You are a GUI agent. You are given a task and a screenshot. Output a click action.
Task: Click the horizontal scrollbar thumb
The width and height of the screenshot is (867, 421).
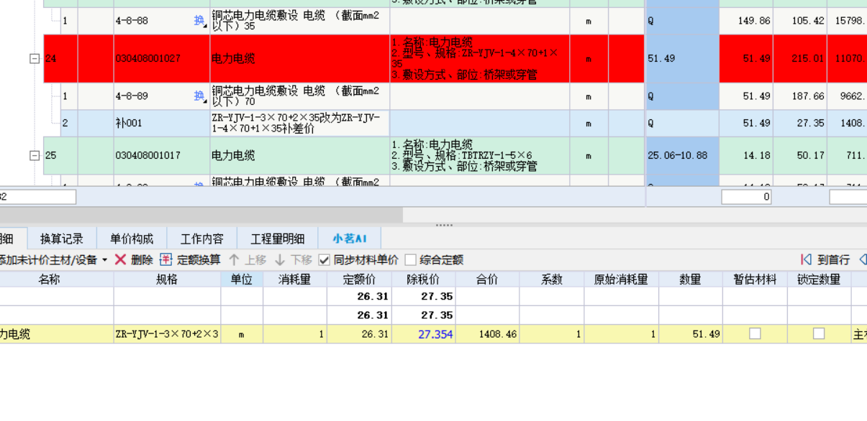[201, 215]
